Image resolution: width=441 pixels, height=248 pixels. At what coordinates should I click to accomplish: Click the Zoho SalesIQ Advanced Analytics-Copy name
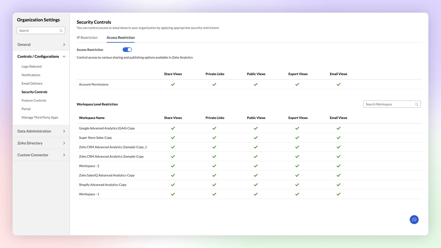pyautogui.click(x=107, y=175)
